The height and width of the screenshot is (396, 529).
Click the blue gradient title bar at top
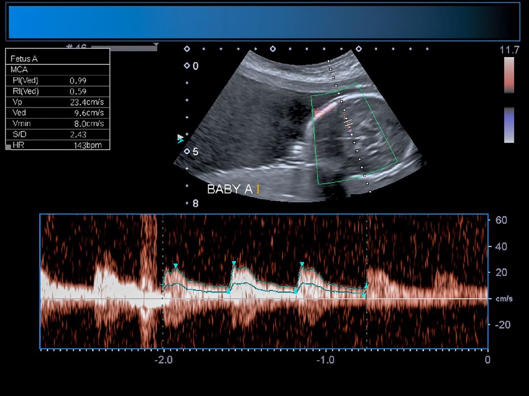click(x=263, y=21)
